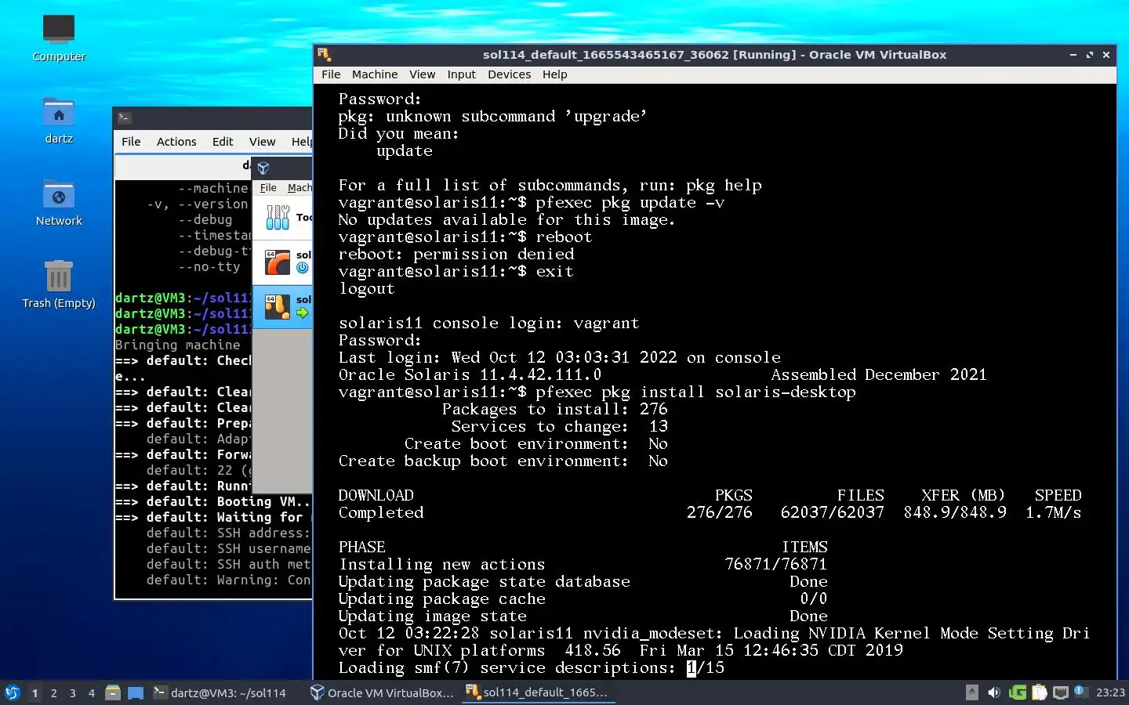
Task: Click 'solaris11 console login: vagrant' line
Action: coord(489,324)
